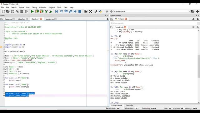Open IPython console options menu icon
Screen dimensions: 200x113
point(198,27)
